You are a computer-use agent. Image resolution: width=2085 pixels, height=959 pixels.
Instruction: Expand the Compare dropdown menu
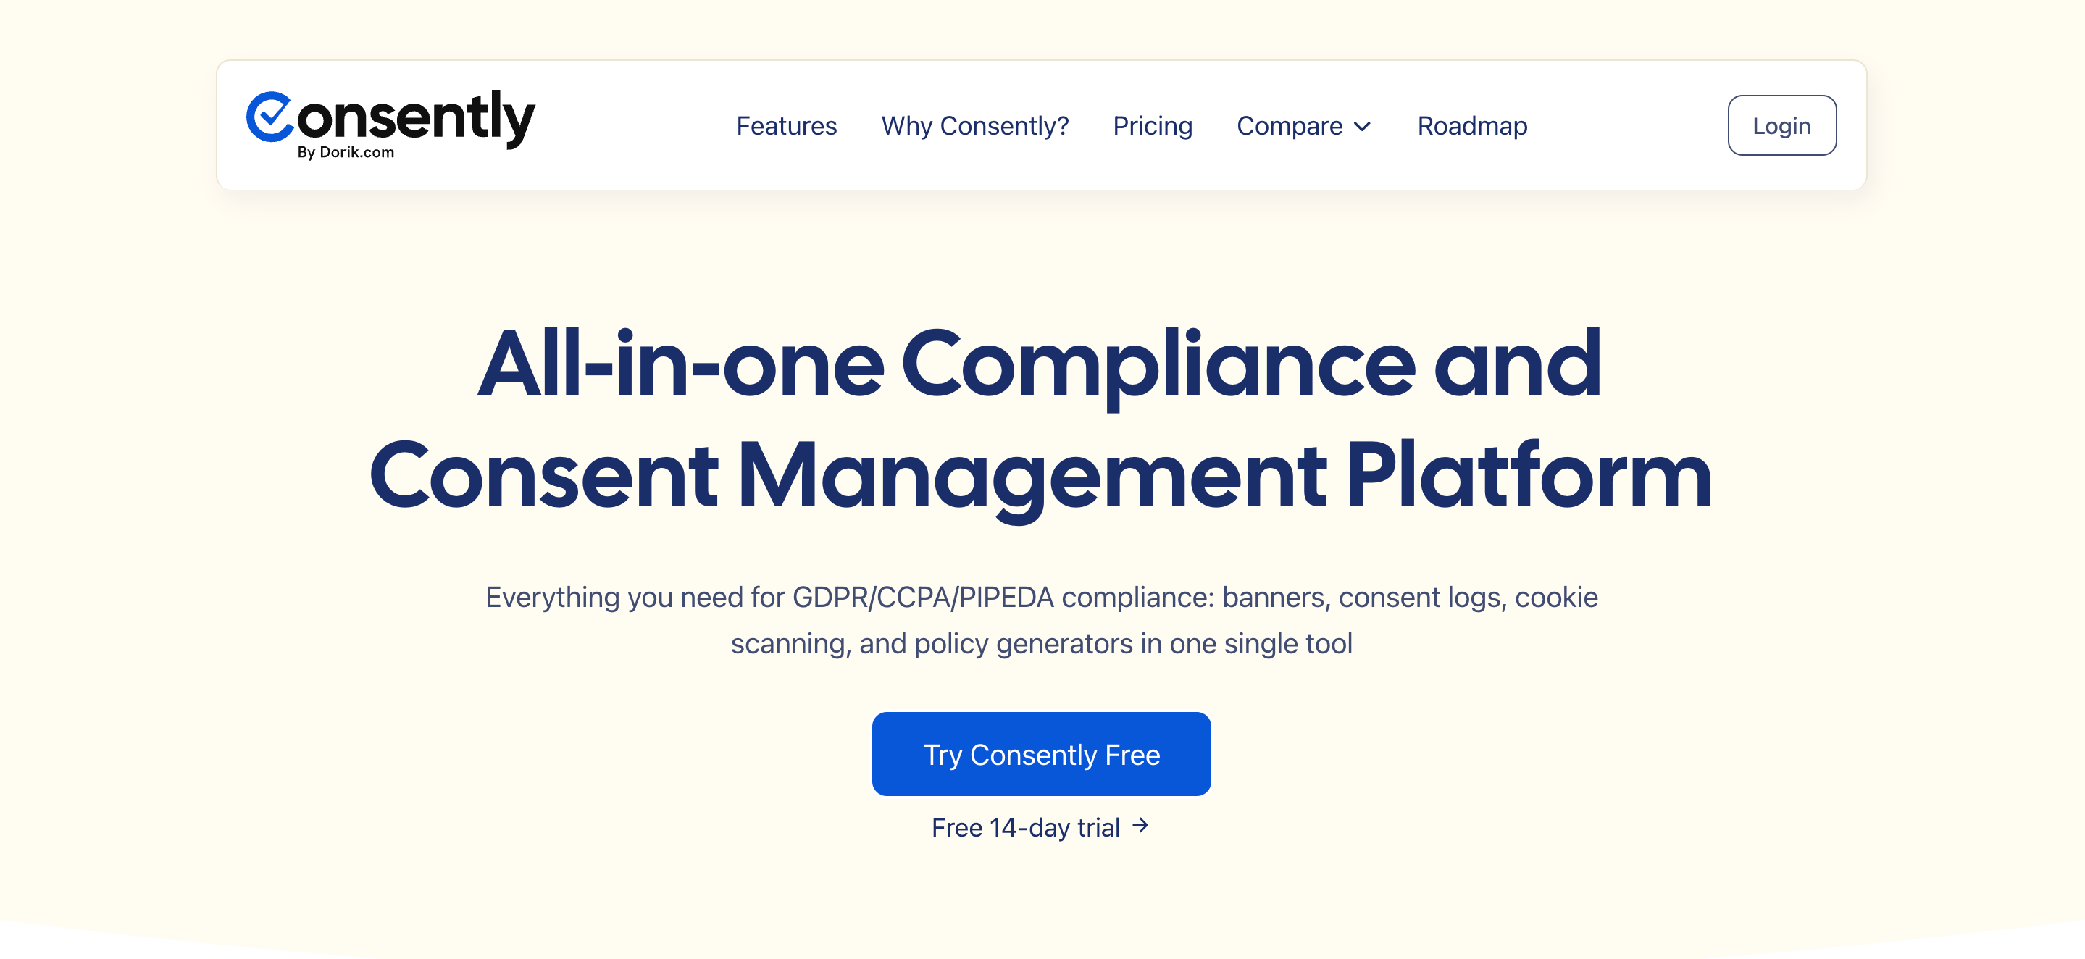tap(1303, 125)
